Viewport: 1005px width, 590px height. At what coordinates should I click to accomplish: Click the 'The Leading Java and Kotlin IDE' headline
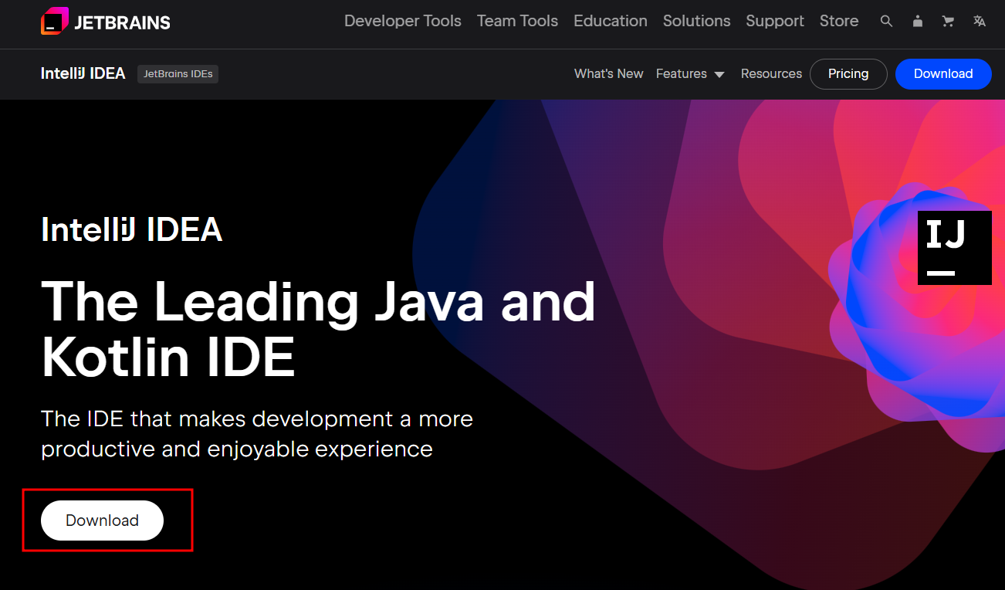click(319, 329)
